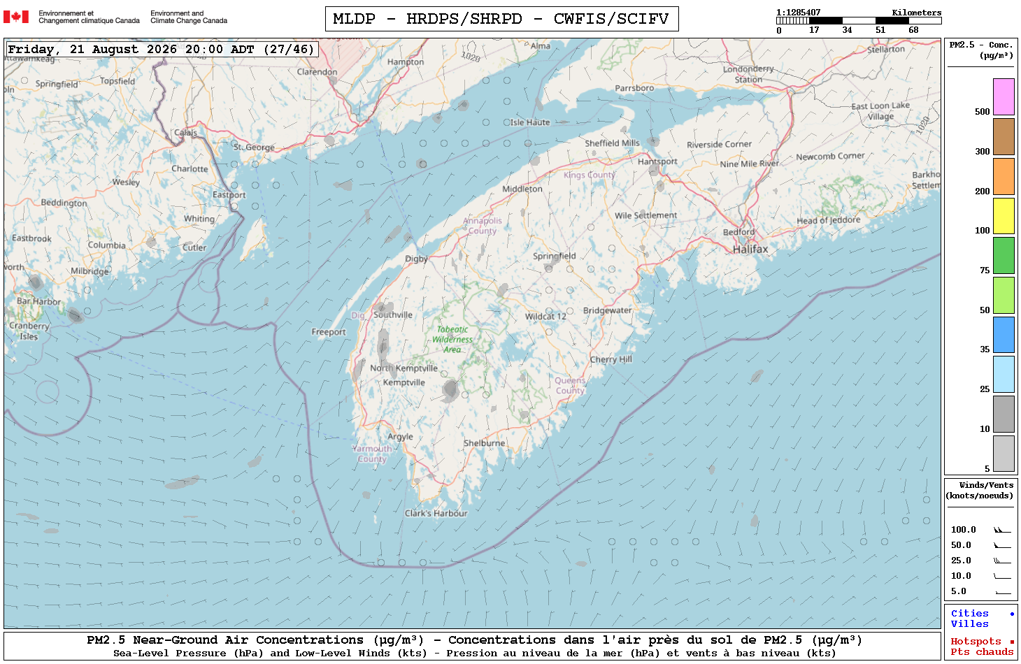Click the Shelburne label on the map
1021x664 pixels.
[484, 443]
